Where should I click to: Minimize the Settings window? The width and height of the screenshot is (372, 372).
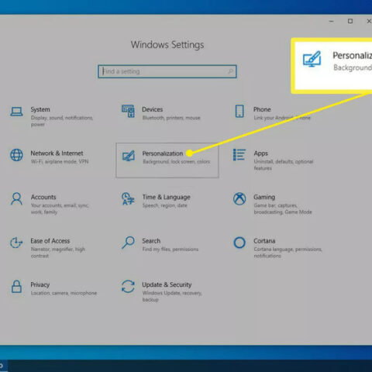click(332, 21)
